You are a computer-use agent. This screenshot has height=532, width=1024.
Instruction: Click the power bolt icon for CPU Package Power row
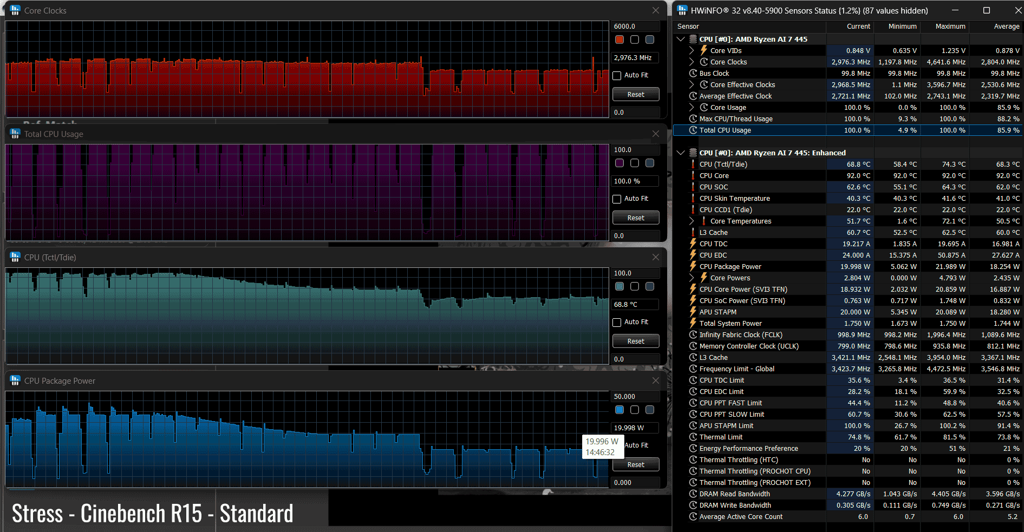pyautogui.click(x=693, y=266)
